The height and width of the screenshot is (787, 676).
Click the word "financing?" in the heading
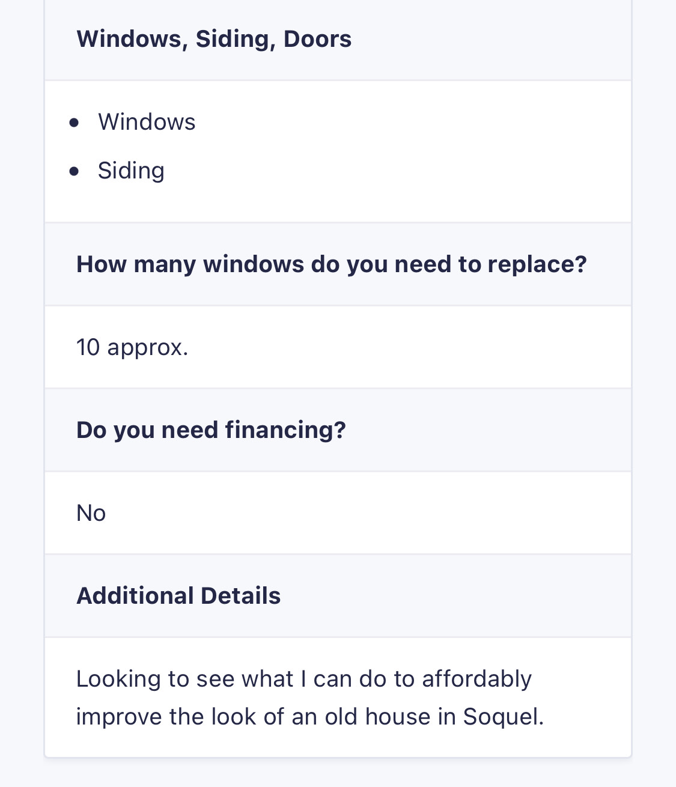click(285, 431)
